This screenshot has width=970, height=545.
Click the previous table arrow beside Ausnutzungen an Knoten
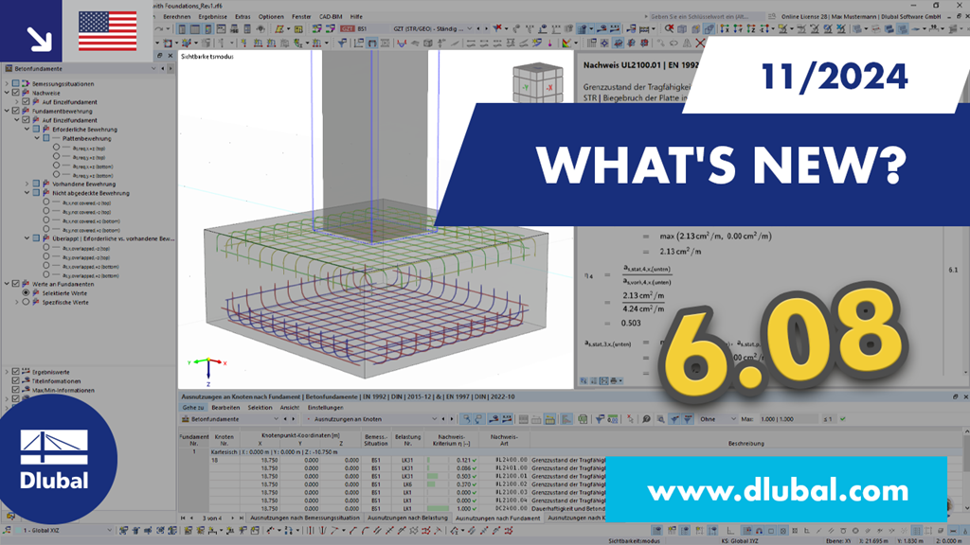click(443, 419)
